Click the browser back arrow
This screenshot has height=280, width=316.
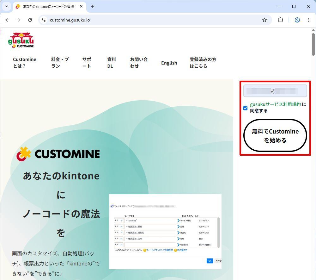[8, 20]
